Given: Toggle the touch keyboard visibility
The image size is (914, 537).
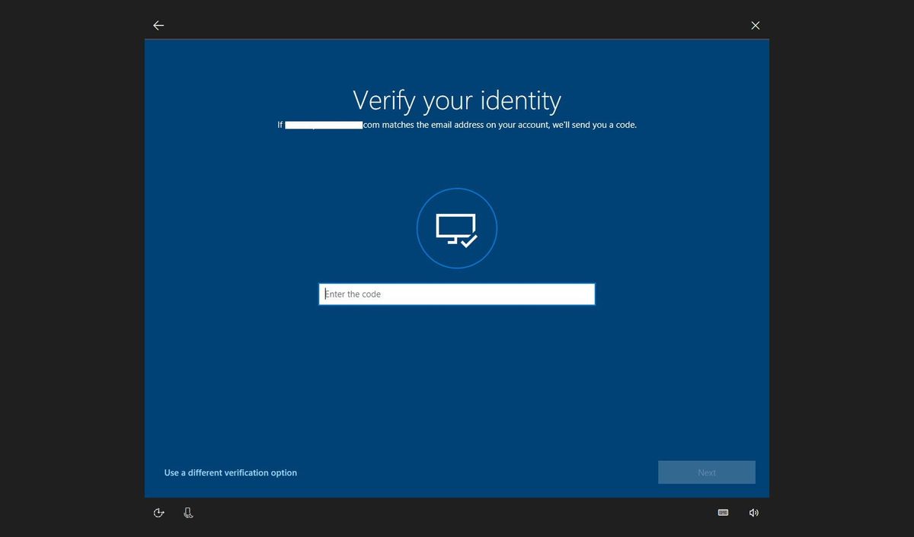Looking at the screenshot, I should pos(723,512).
